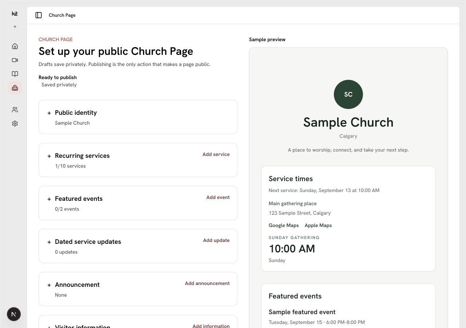Screen dimensions: 466x328
Task: Click the 'Sample Church' subtitle under Public identity
Action: click(x=72, y=123)
